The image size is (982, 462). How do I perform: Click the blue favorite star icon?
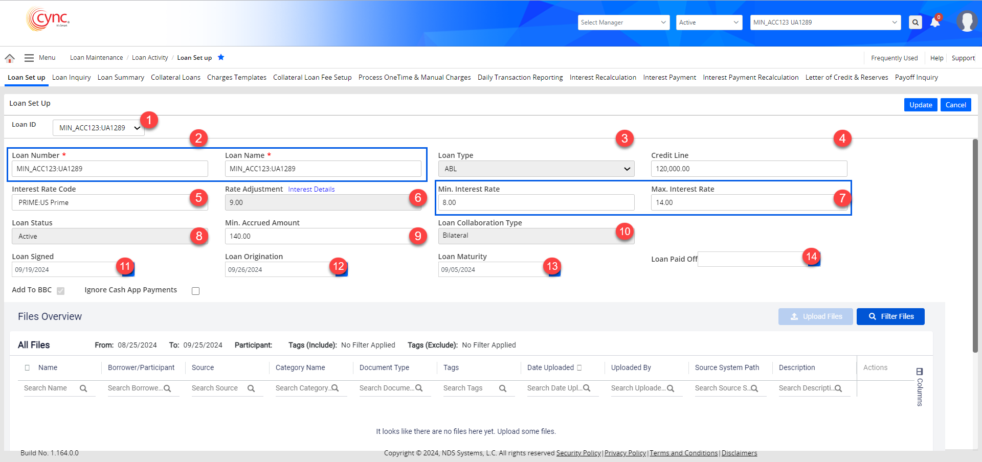coord(221,57)
